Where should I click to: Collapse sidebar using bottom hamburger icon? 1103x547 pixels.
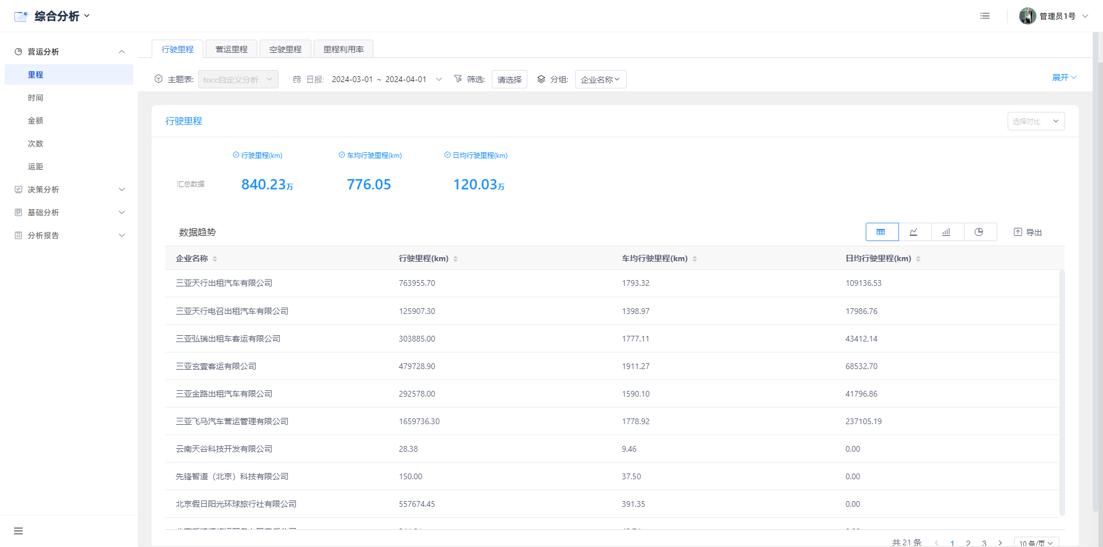pyautogui.click(x=18, y=531)
